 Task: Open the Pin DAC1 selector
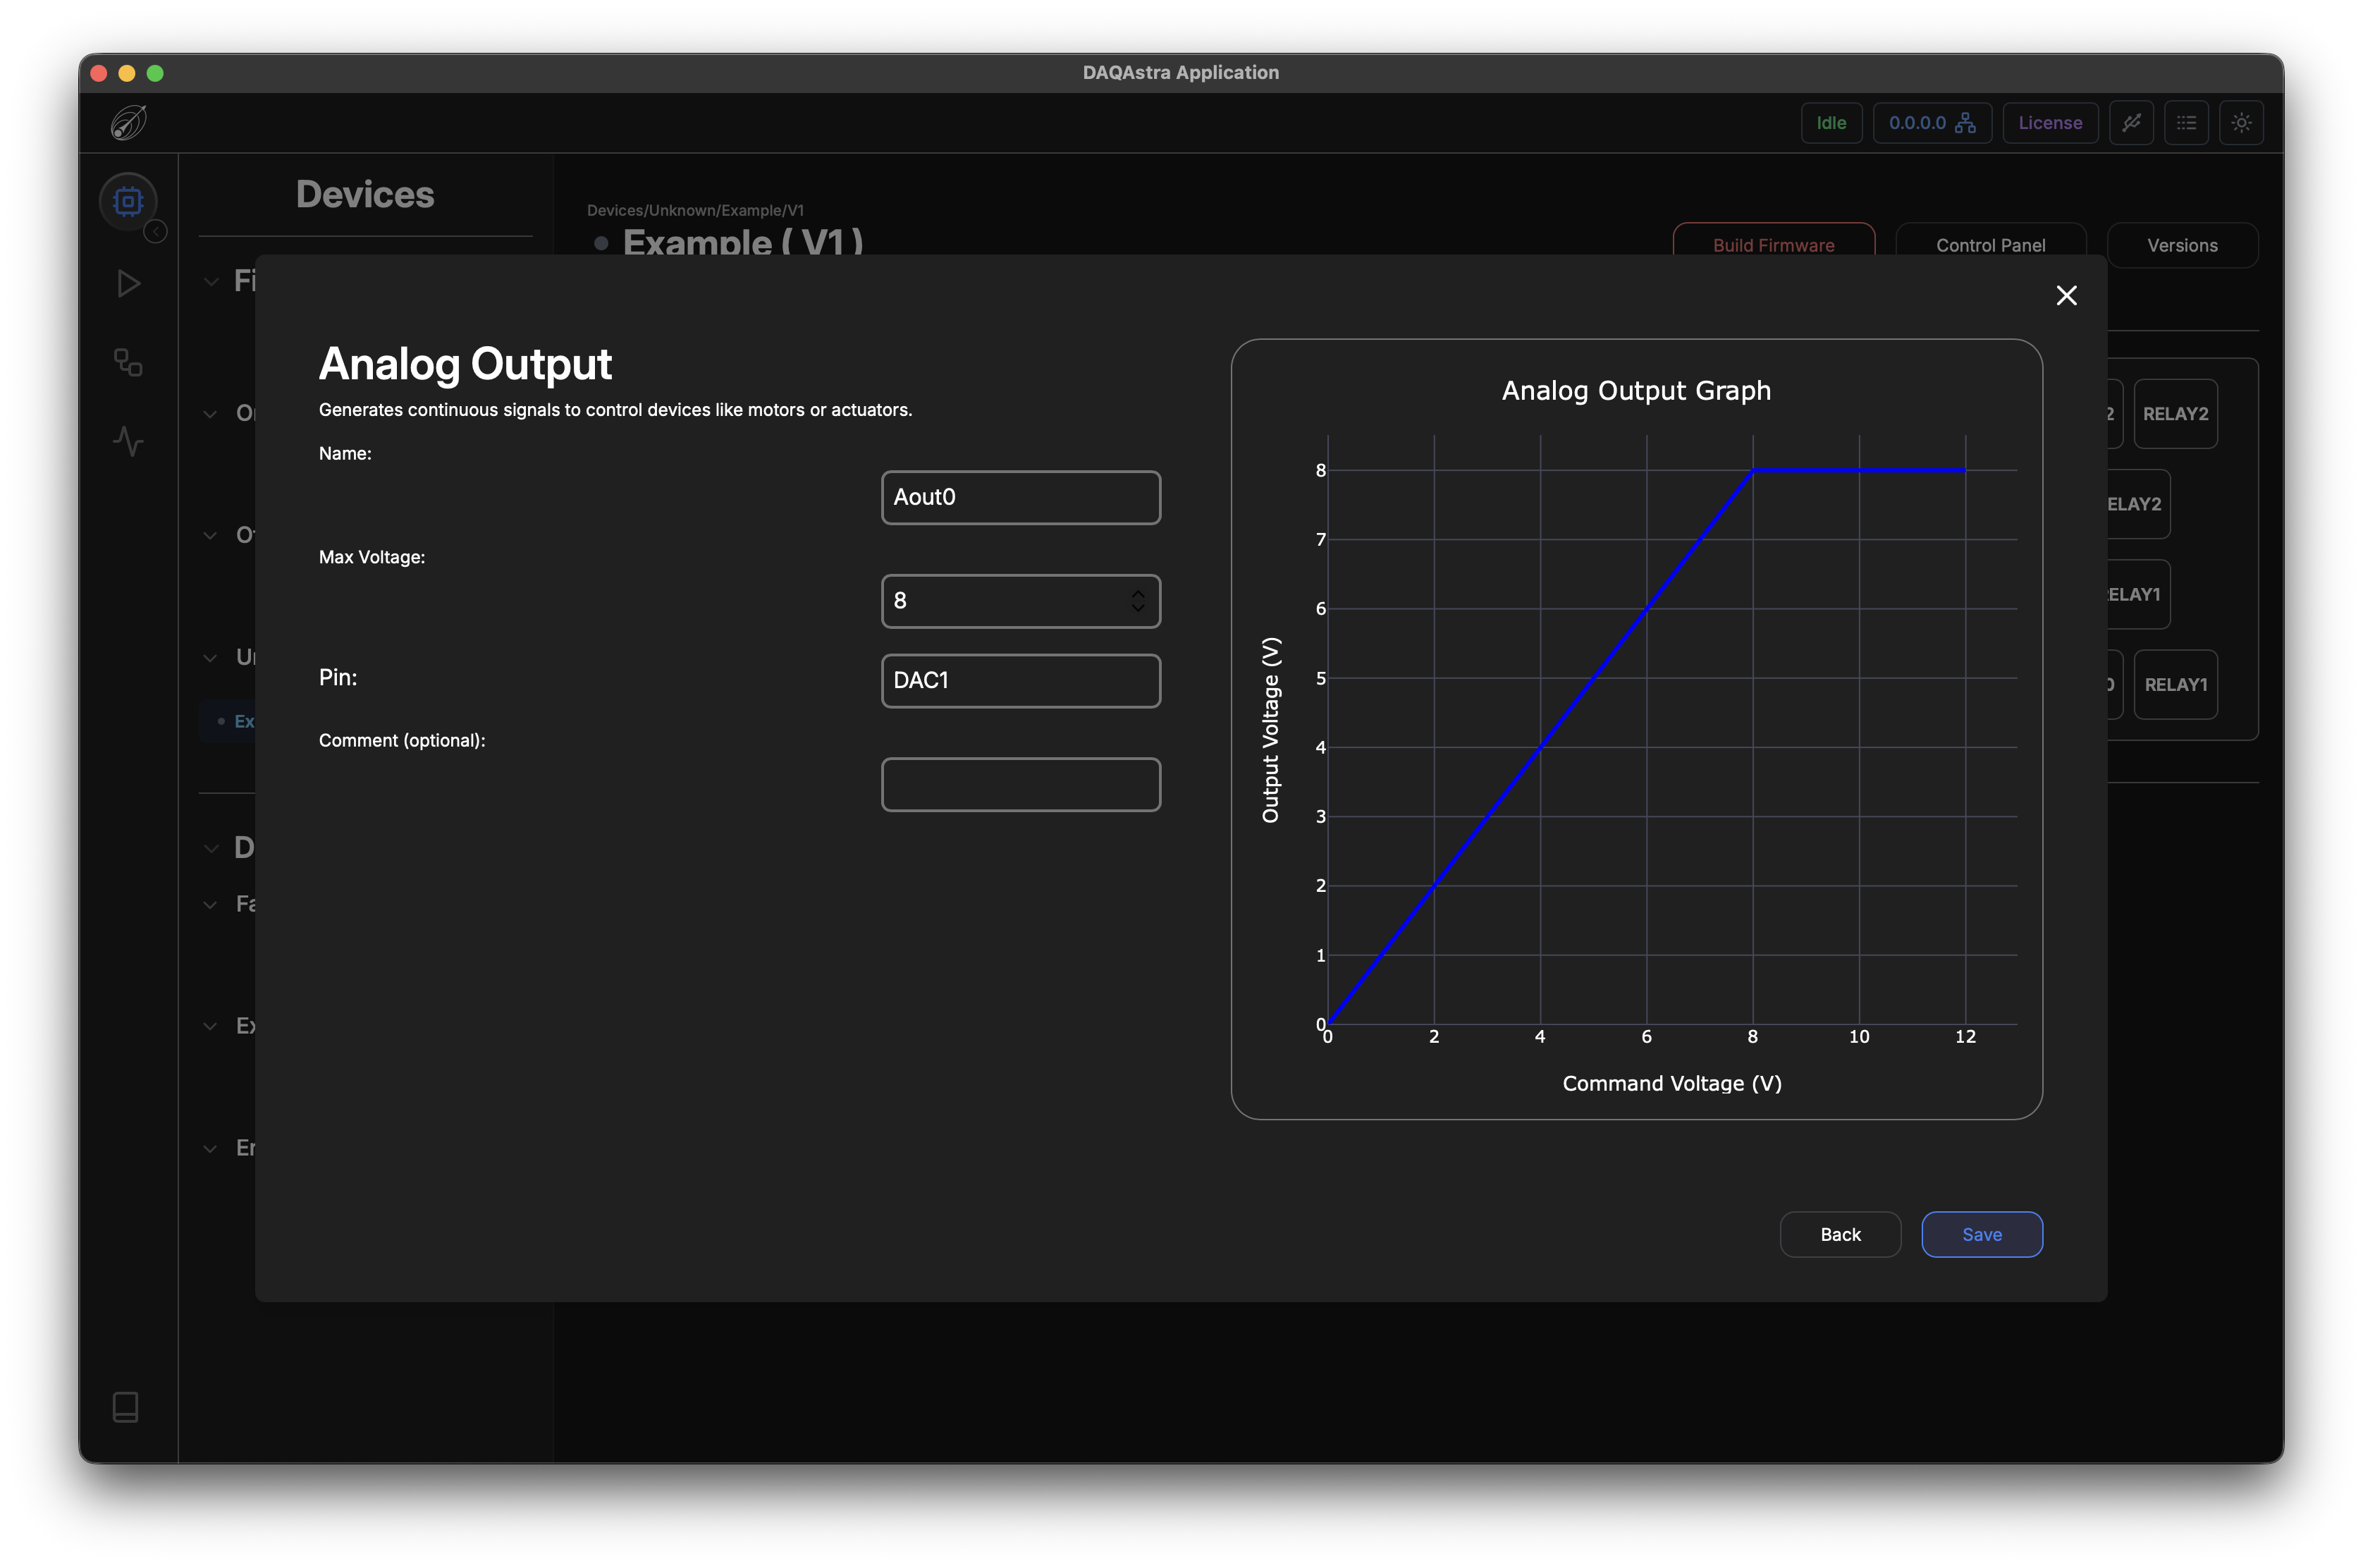pos(1021,681)
